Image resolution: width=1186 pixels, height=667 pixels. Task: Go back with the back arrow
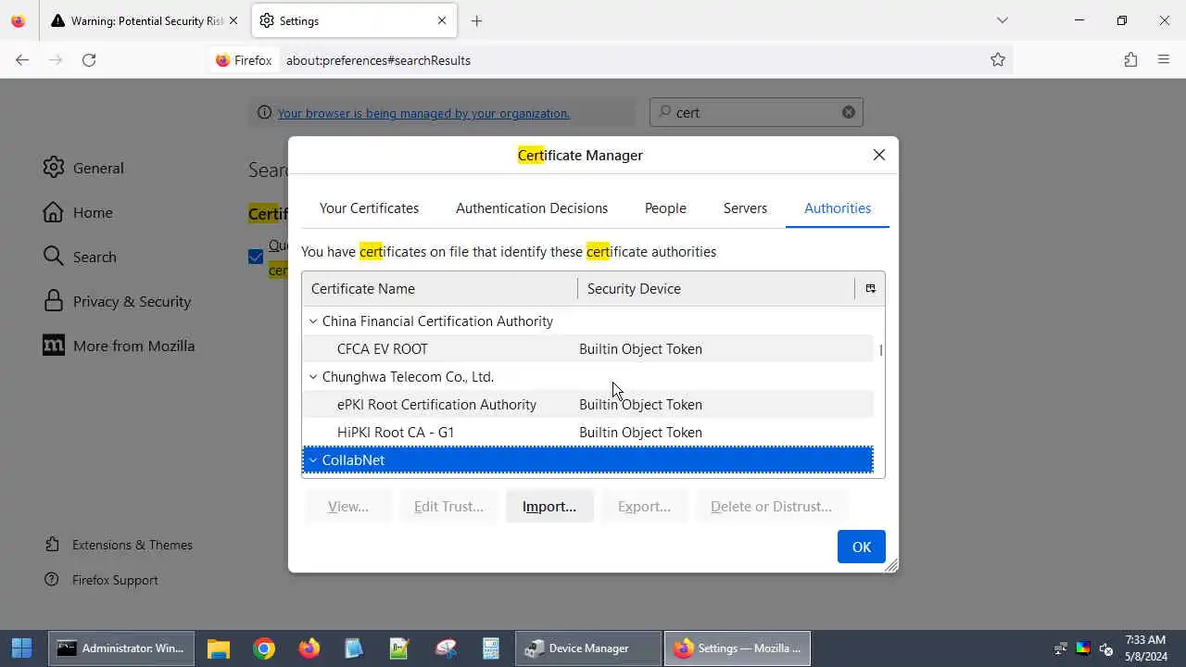point(22,60)
